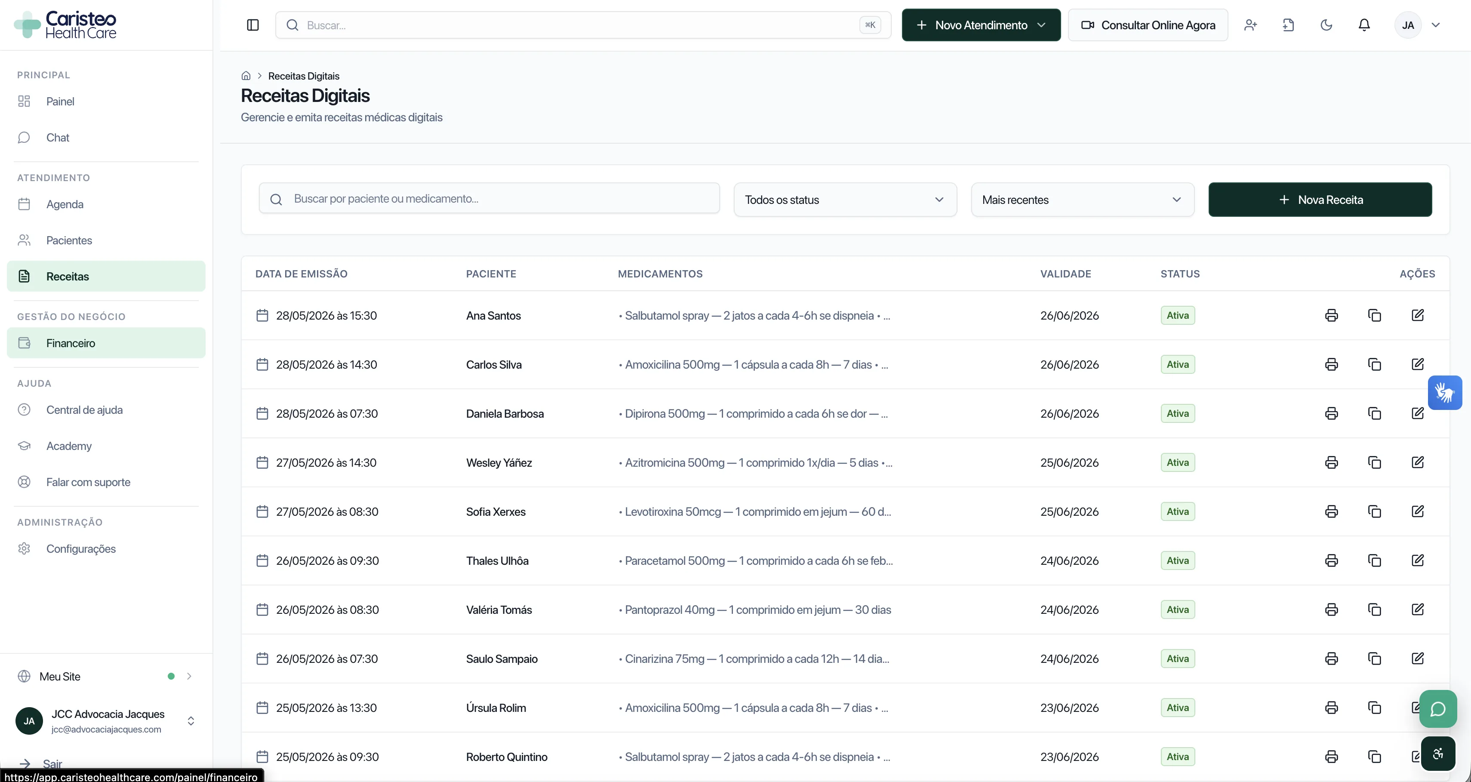Open Mais recentes sort dropdown
The width and height of the screenshot is (1471, 782).
1083,200
